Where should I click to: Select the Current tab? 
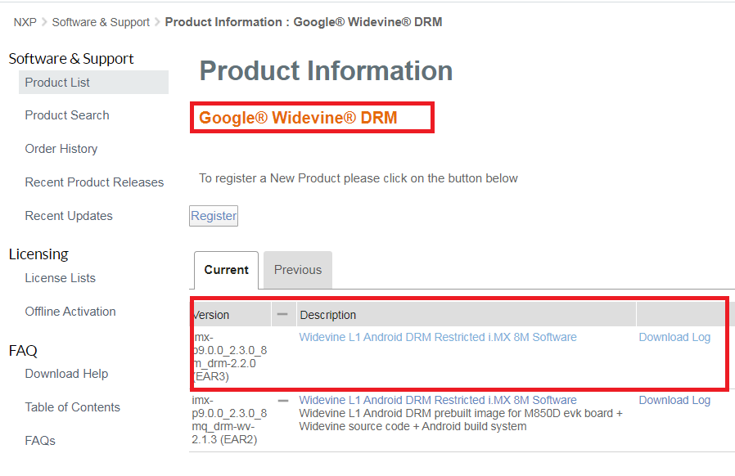pyautogui.click(x=226, y=270)
